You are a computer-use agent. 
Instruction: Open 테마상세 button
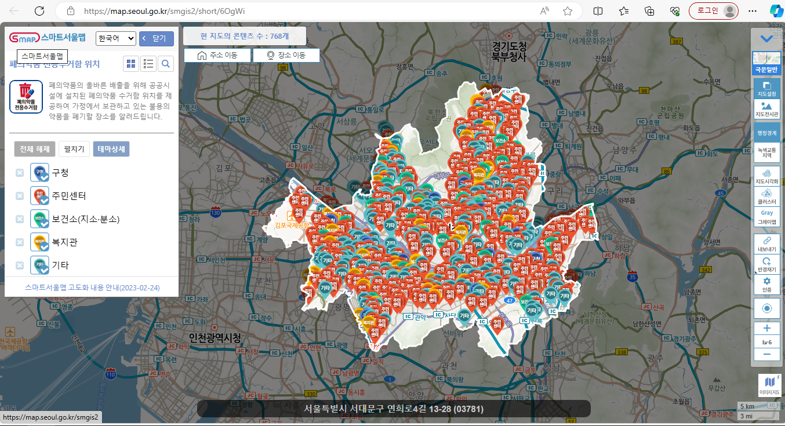(111, 149)
